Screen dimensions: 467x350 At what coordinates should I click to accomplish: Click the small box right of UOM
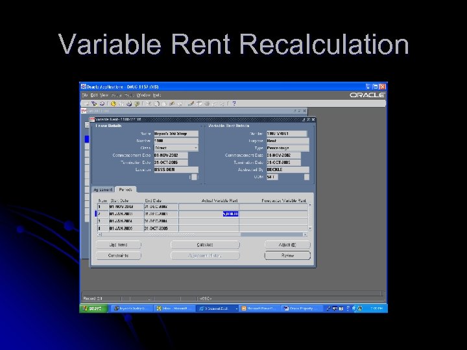pos(306,177)
